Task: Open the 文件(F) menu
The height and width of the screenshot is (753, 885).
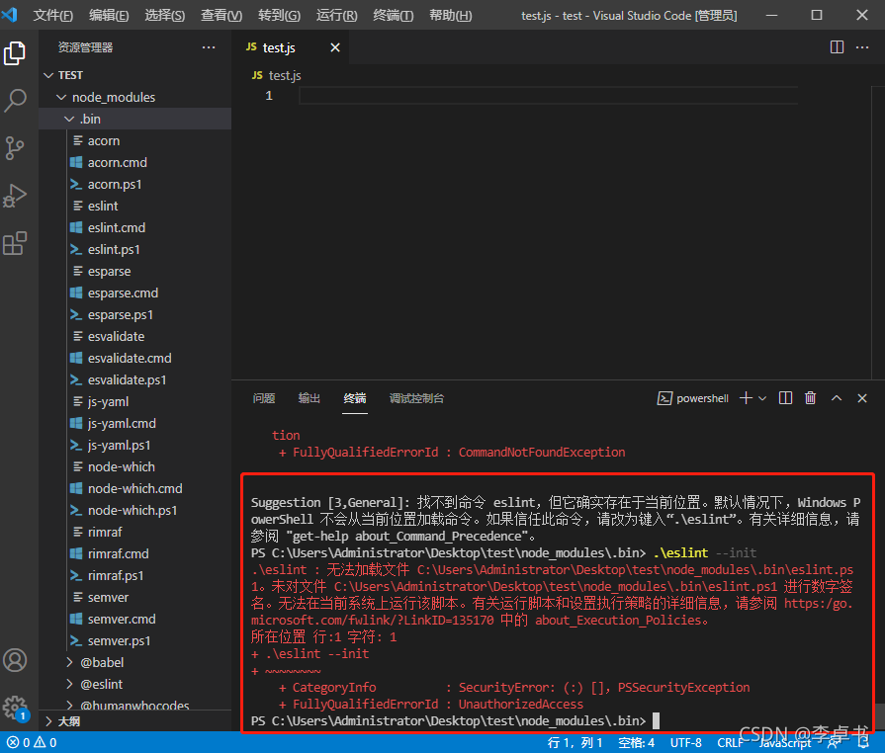Action: click(53, 15)
